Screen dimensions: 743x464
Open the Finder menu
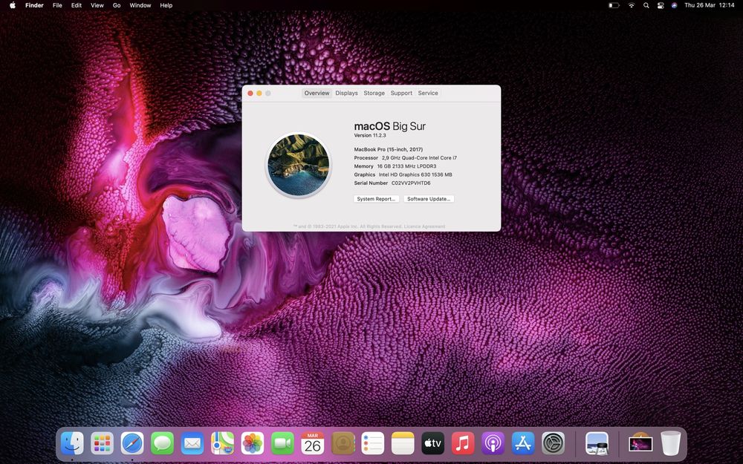tap(34, 5)
